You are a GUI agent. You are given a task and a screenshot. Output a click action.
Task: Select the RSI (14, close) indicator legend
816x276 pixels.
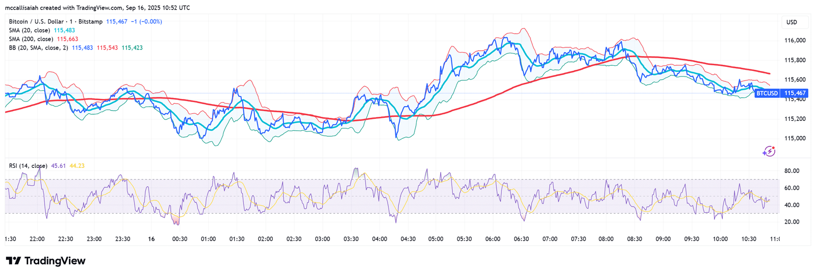tap(28, 166)
